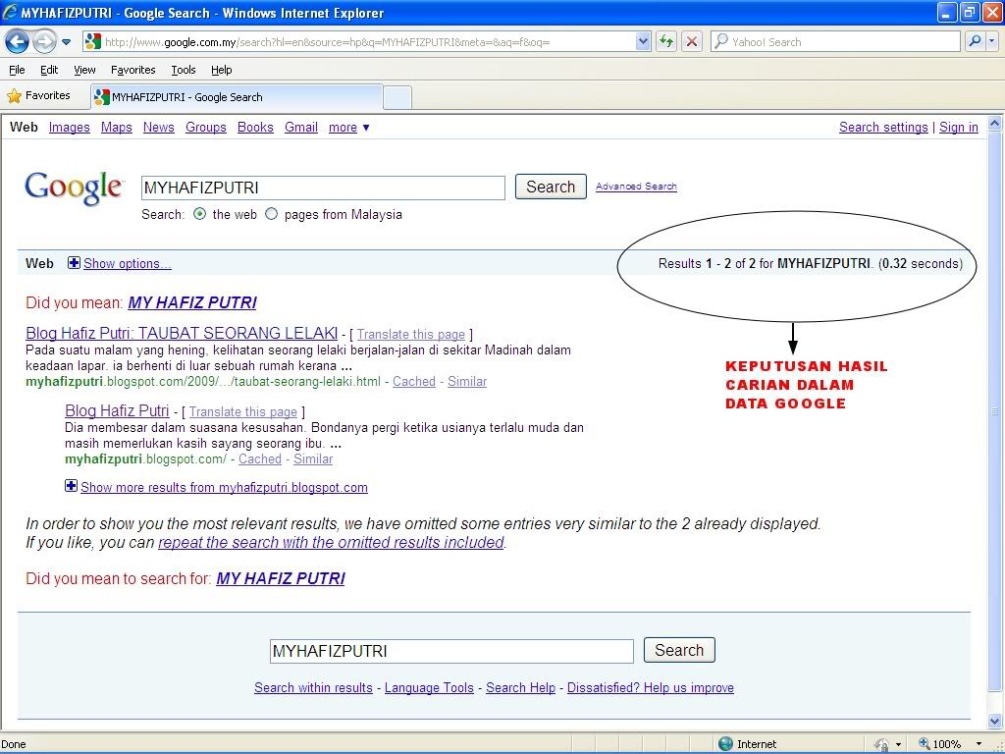Screen dimensions: 1005x754
Task: Open the zoom level 100% dropdown
Action: pos(979,744)
